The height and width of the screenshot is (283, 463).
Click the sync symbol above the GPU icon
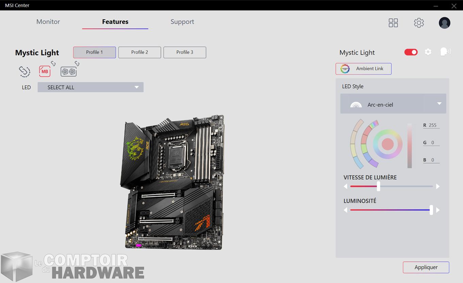[77, 63]
